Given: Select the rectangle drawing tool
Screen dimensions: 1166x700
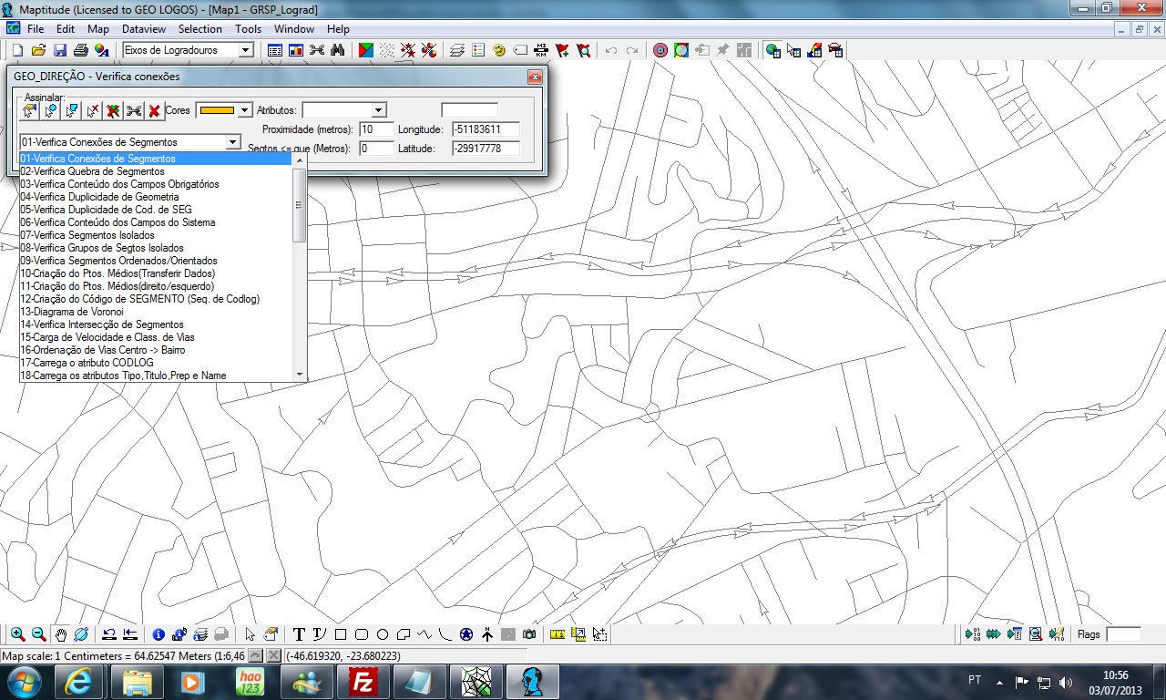Looking at the screenshot, I should tap(341, 634).
